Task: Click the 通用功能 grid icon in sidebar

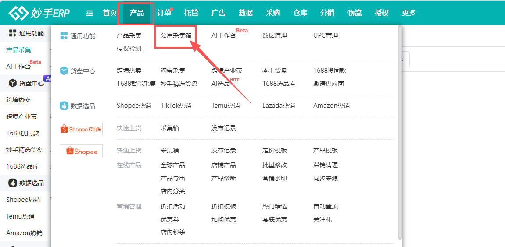Action: point(13,33)
